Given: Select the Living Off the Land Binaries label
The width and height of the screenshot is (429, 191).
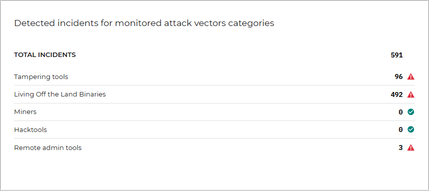Looking at the screenshot, I should pyautogui.click(x=60, y=94).
